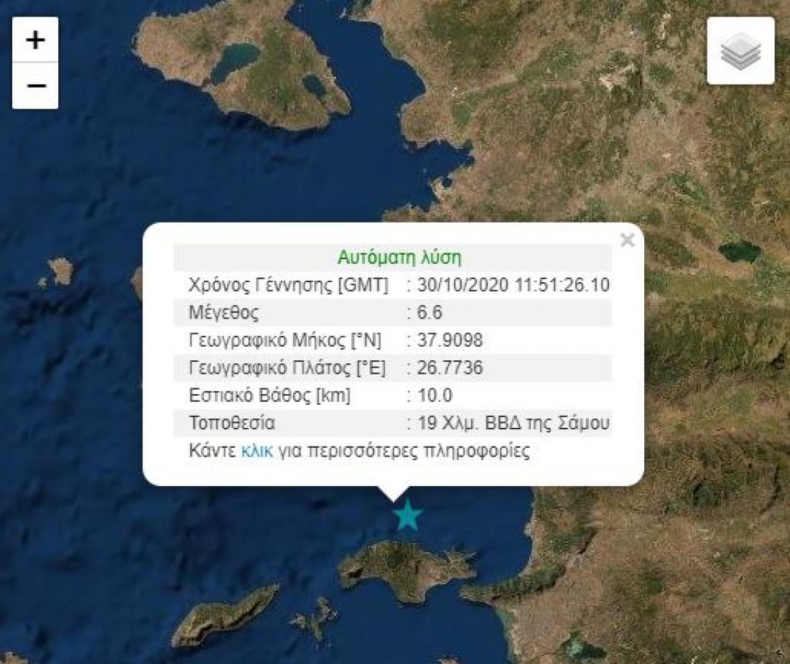This screenshot has width=790, height=664.
Task: Click Ikaria island on the map
Action: 224,617
